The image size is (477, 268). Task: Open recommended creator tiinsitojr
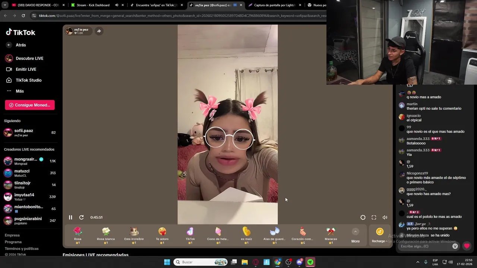pyautogui.click(x=29, y=185)
